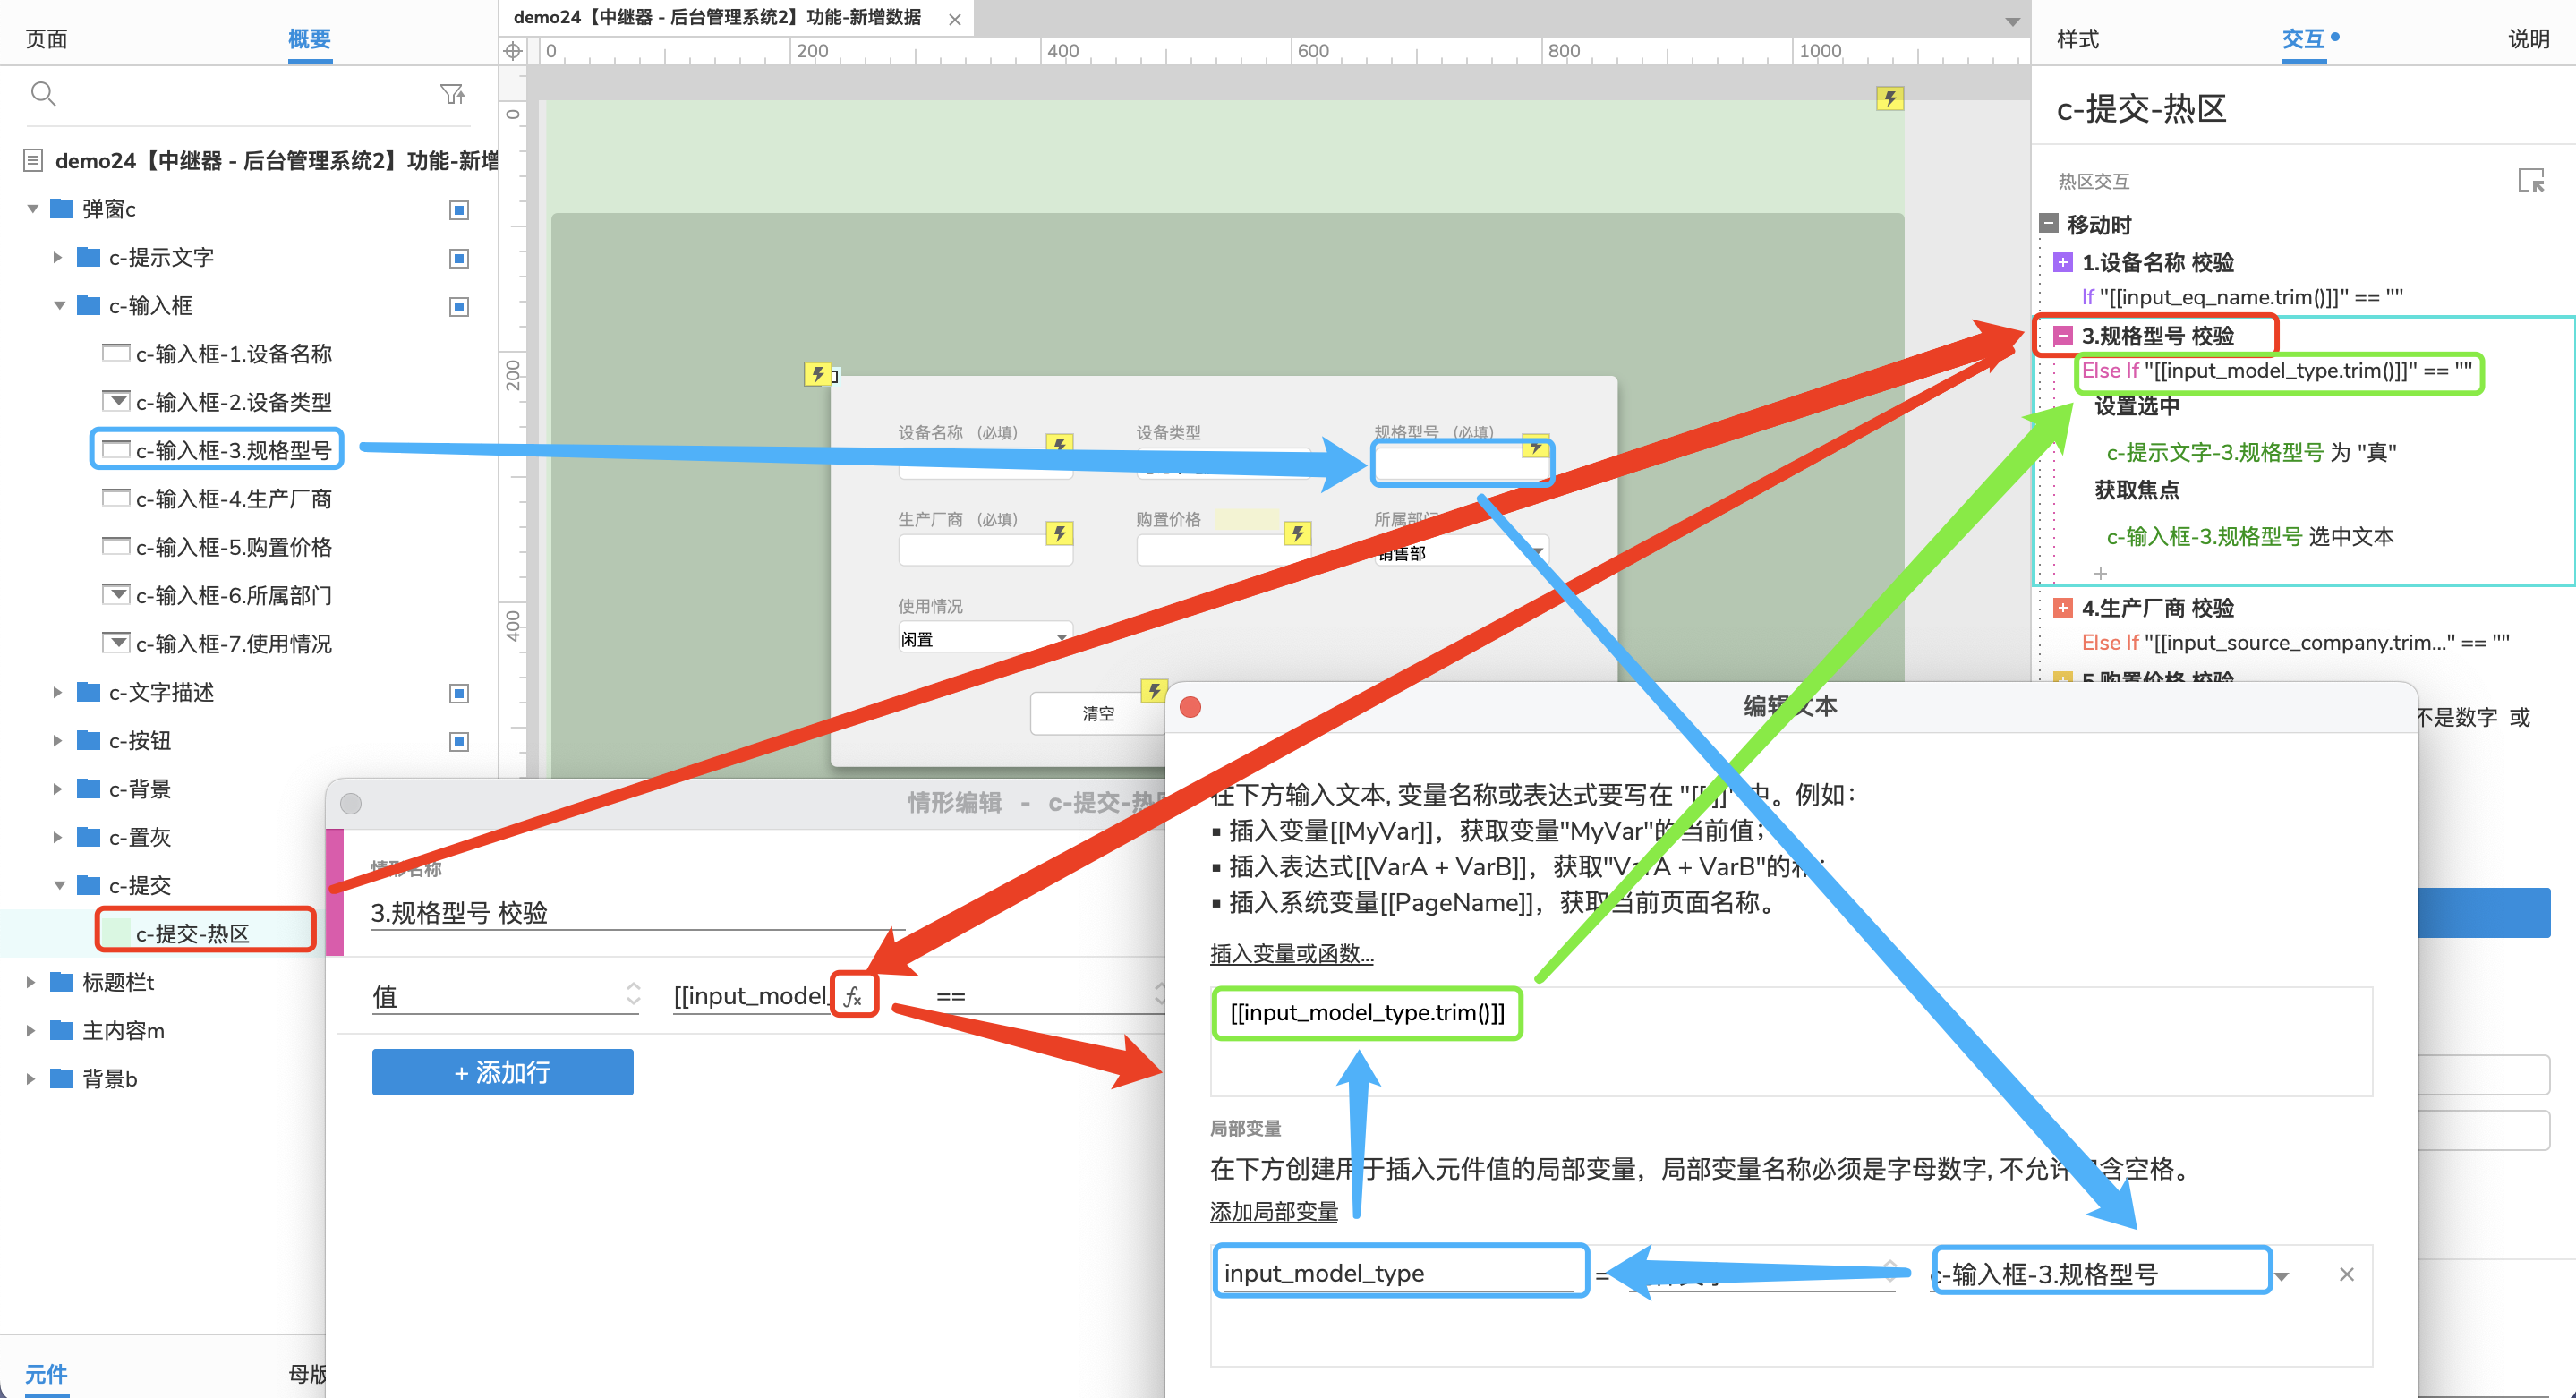Viewport: 2576px width, 1398px height.
Task: Switch to the 元件 tab at bottom
Action: point(46,1374)
